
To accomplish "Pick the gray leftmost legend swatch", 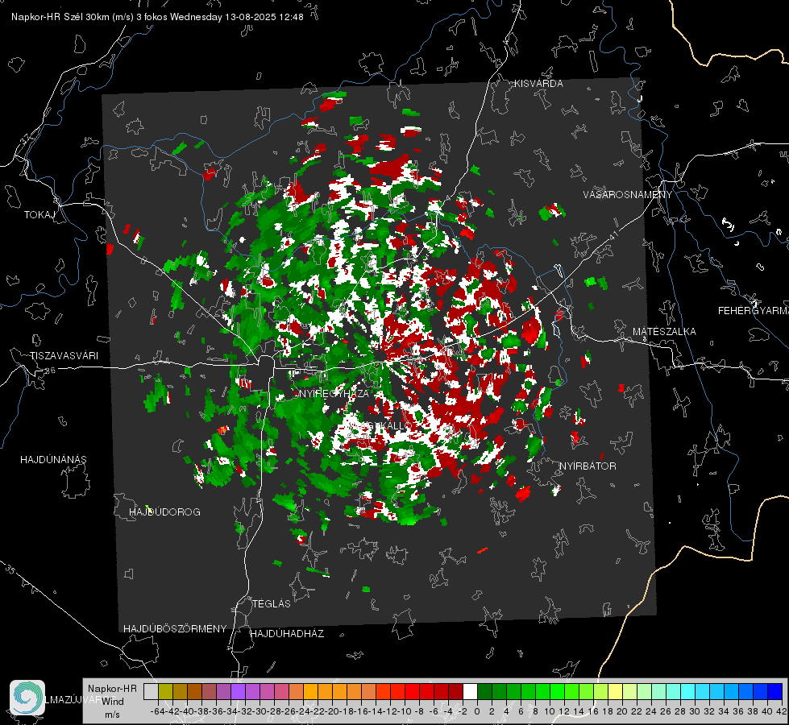I will [151, 691].
